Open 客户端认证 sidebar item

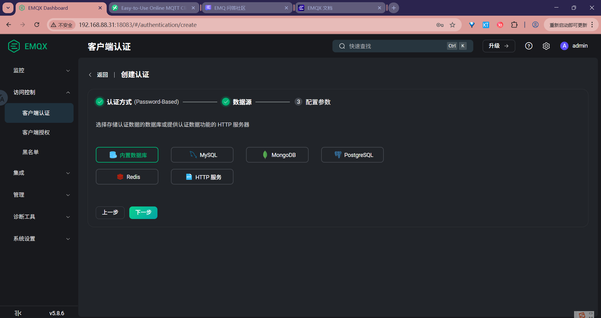(x=39, y=113)
